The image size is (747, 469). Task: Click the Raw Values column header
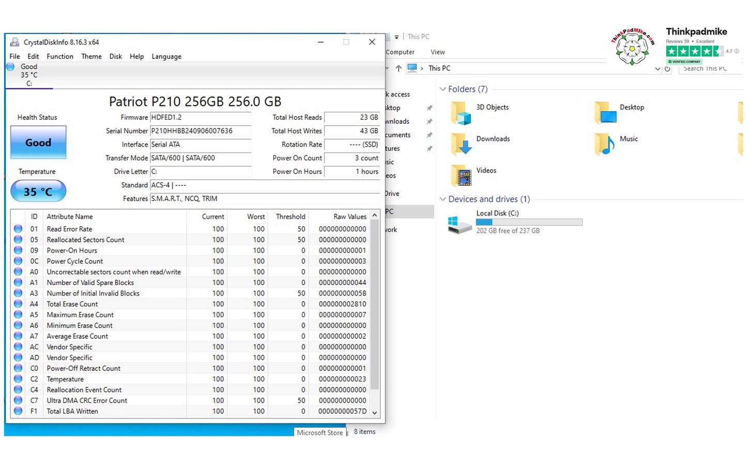coord(350,216)
